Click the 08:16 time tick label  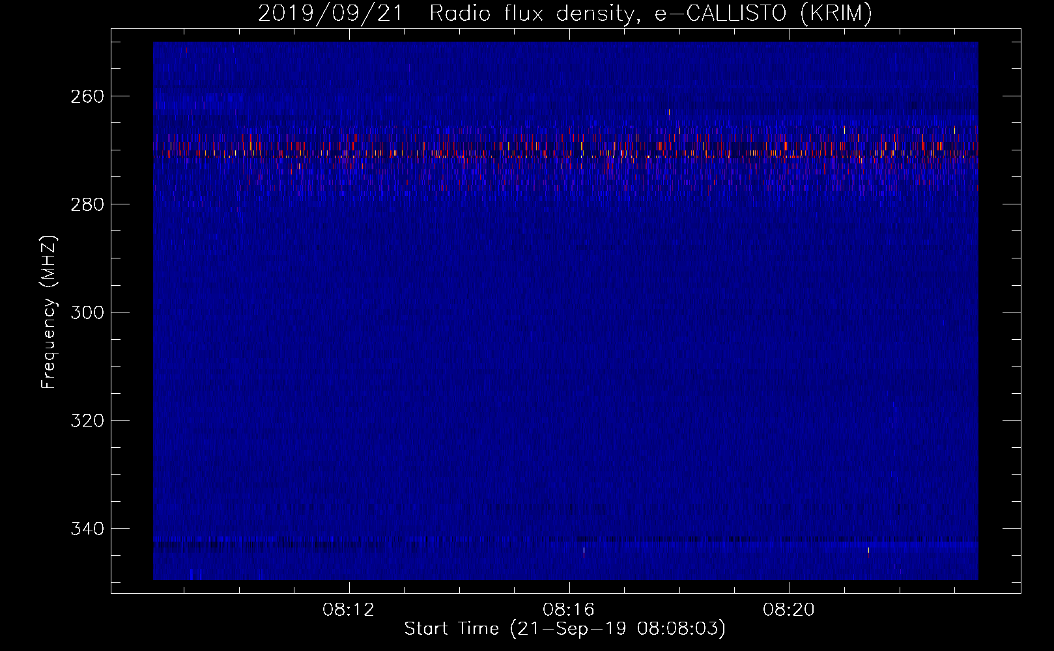pos(569,610)
